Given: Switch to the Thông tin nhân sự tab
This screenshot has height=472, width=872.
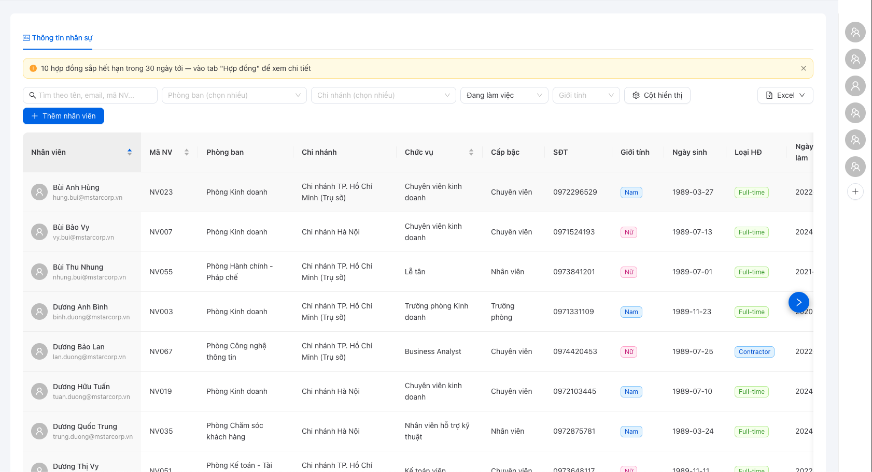Looking at the screenshot, I should coord(58,38).
